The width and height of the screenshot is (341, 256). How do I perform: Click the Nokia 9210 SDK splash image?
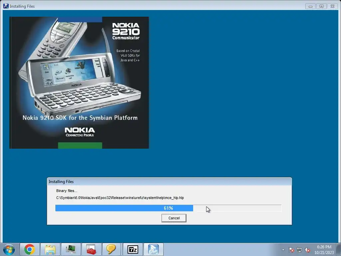point(79,83)
